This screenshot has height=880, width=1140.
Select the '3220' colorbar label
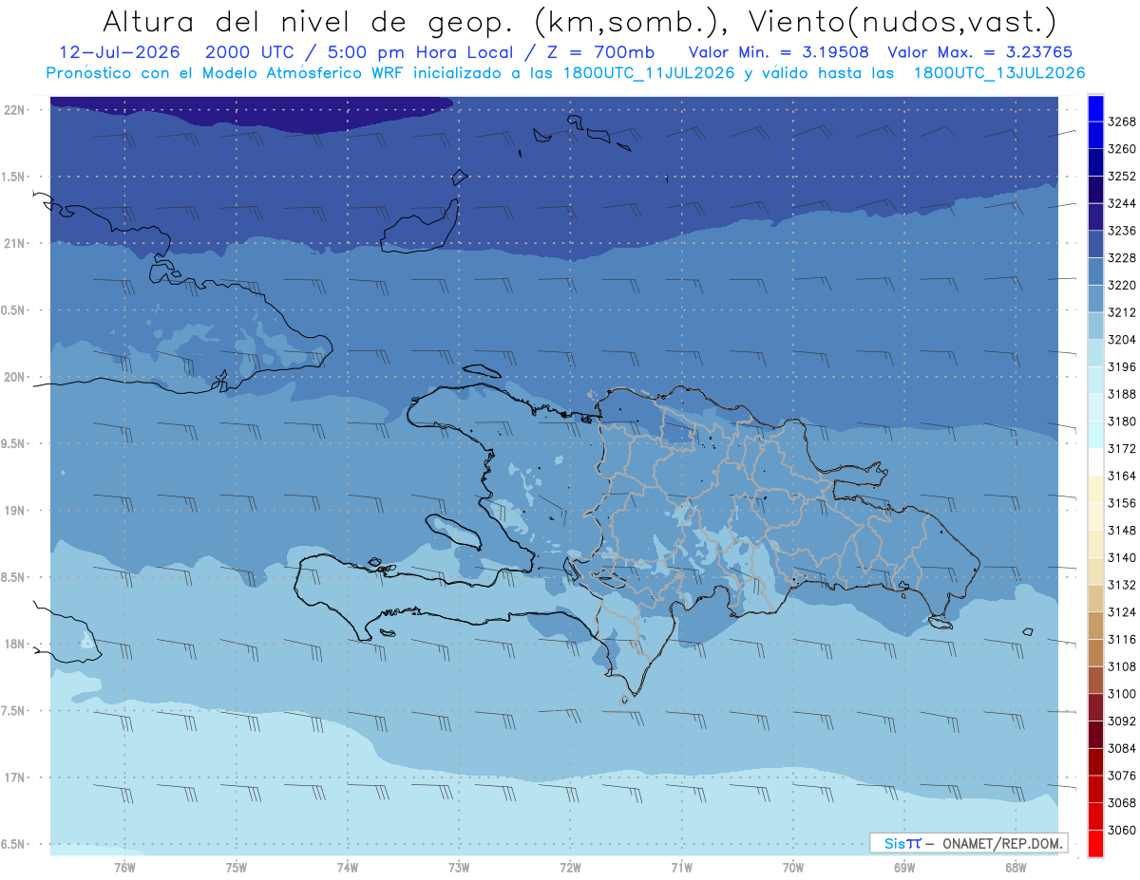1122,285
